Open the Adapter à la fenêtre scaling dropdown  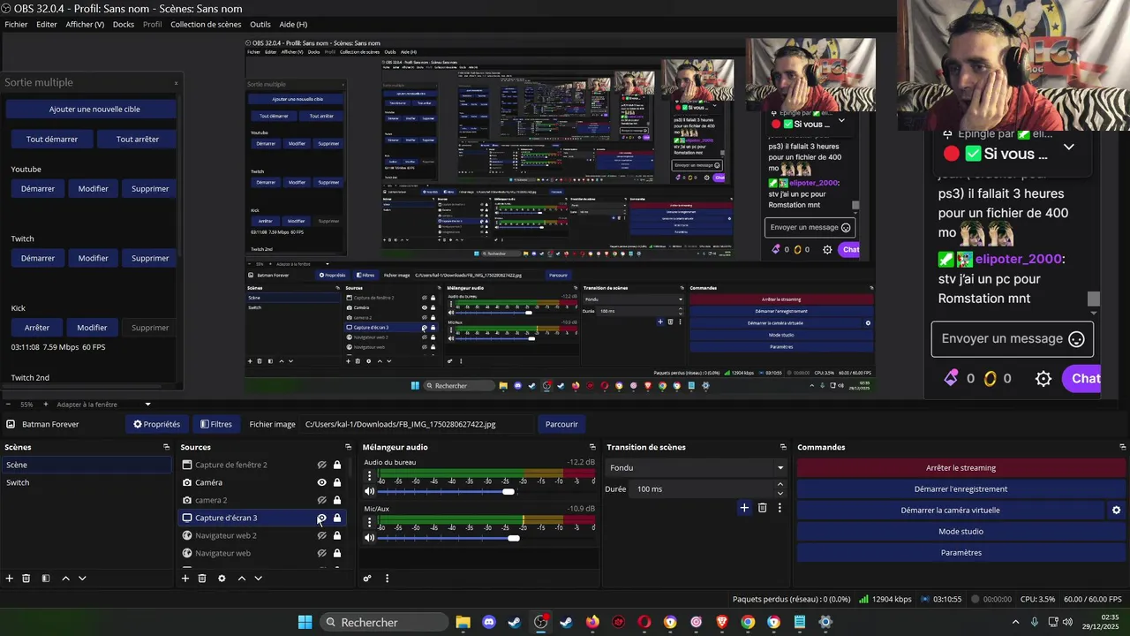103,405
